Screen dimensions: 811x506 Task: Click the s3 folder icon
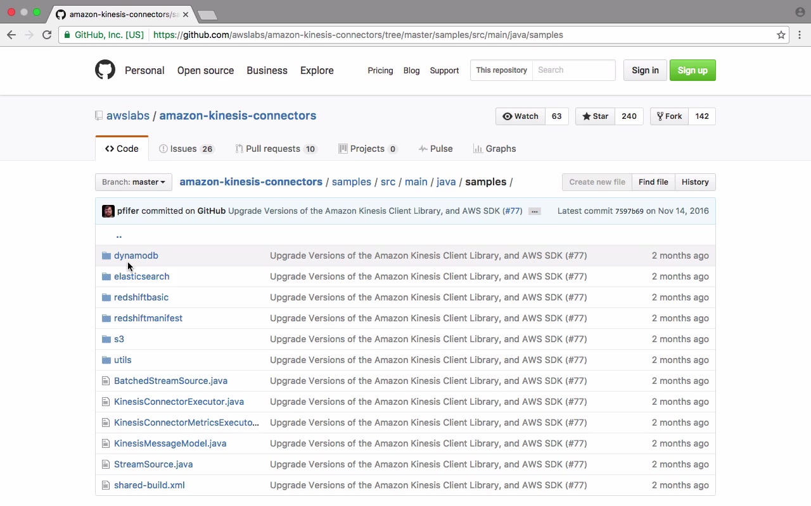pos(106,339)
